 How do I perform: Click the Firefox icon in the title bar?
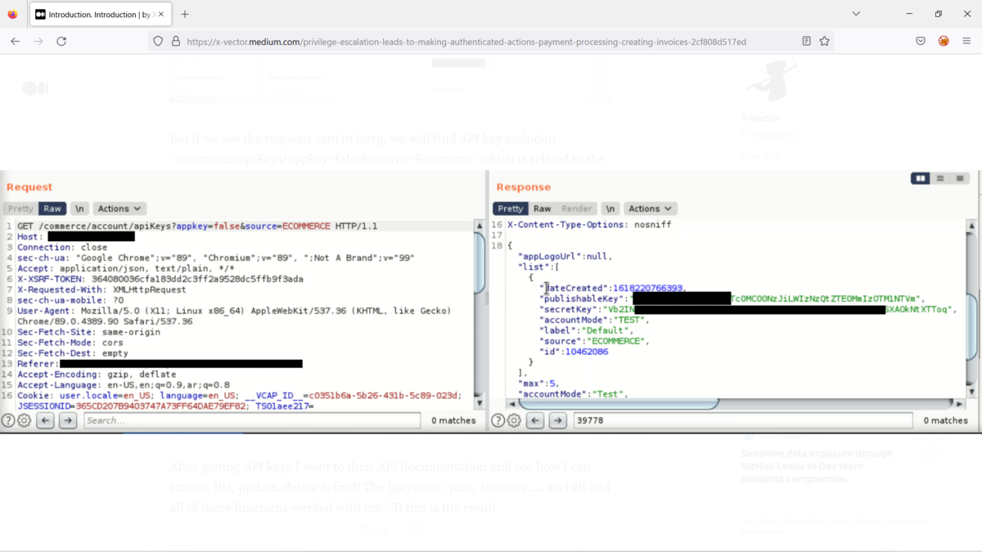[x=12, y=14]
